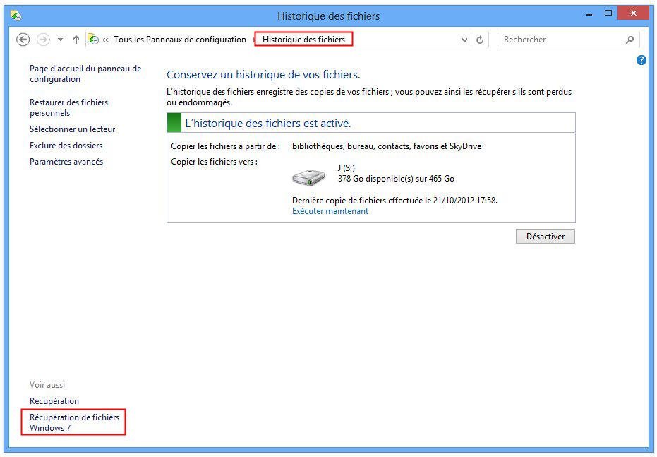This screenshot has height=457, width=657.
Task: Close the Historique des fichiers window
Action: click(x=634, y=14)
